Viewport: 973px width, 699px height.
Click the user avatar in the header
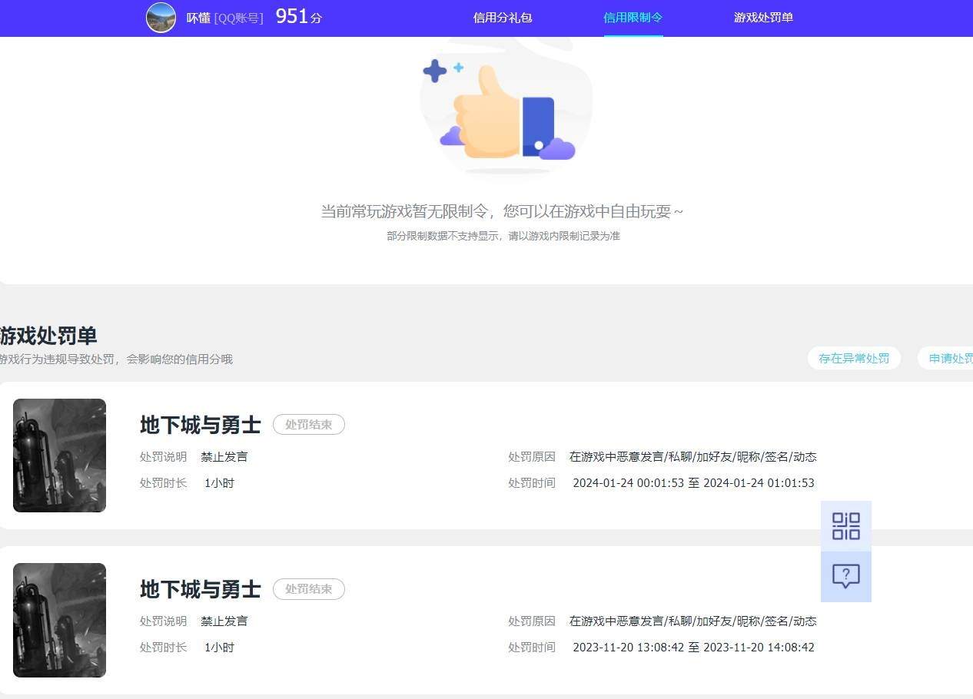[x=161, y=17]
